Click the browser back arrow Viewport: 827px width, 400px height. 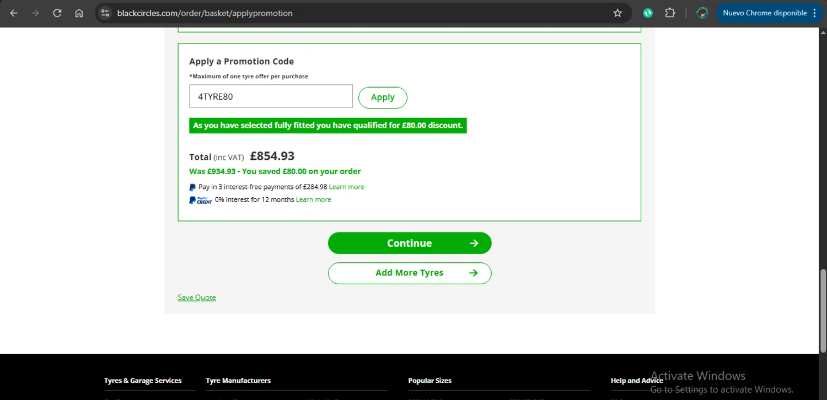coord(14,13)
